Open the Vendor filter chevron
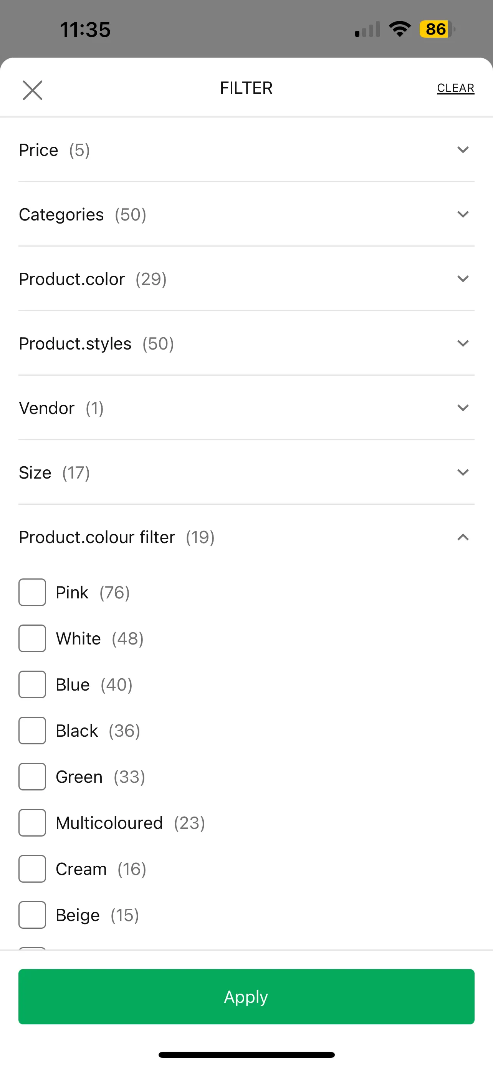Image resolution: width=493 pixels, height=1067 pixels. pyautogui.click(x=463, y=408)
